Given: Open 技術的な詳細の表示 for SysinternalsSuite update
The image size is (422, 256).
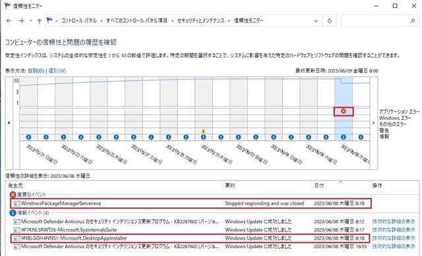Looking at the screenshot, I should 394,230.
